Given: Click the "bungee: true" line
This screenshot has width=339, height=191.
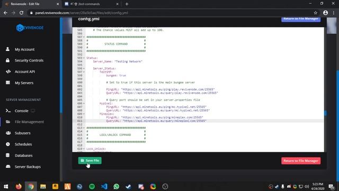Looking at the screenshot, I should click(116, 75).
